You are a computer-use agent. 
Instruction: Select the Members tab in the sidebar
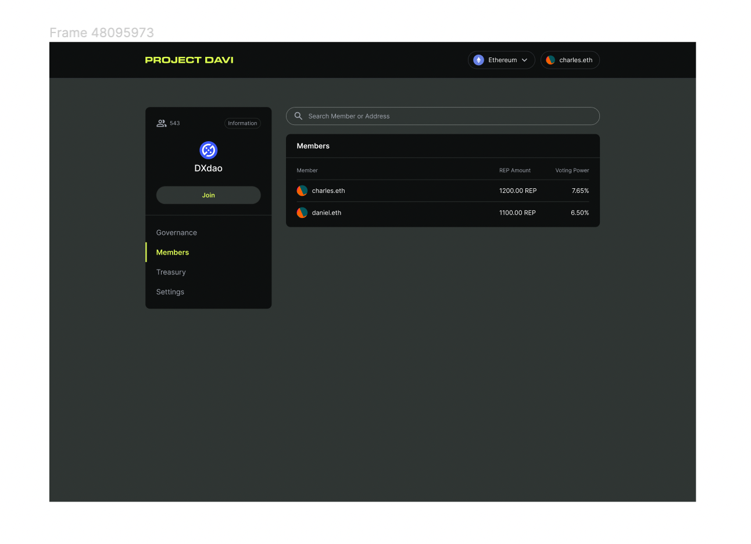point(172,252)
